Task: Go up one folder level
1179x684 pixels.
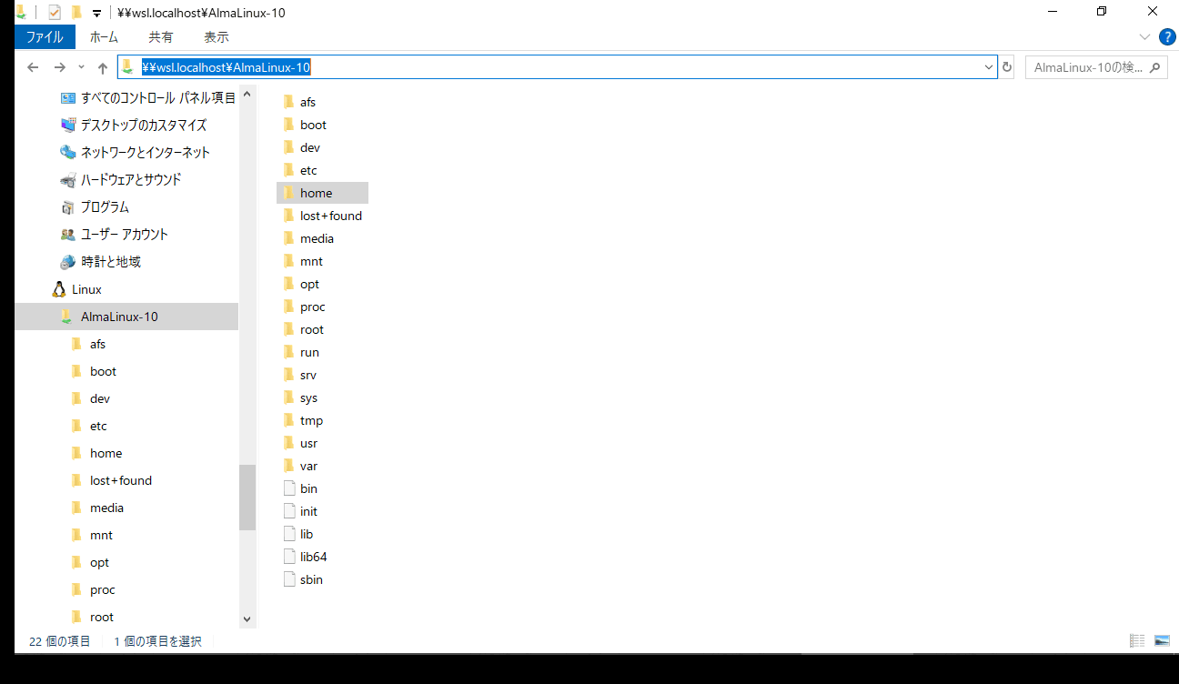Action: (x=103, y=67)
